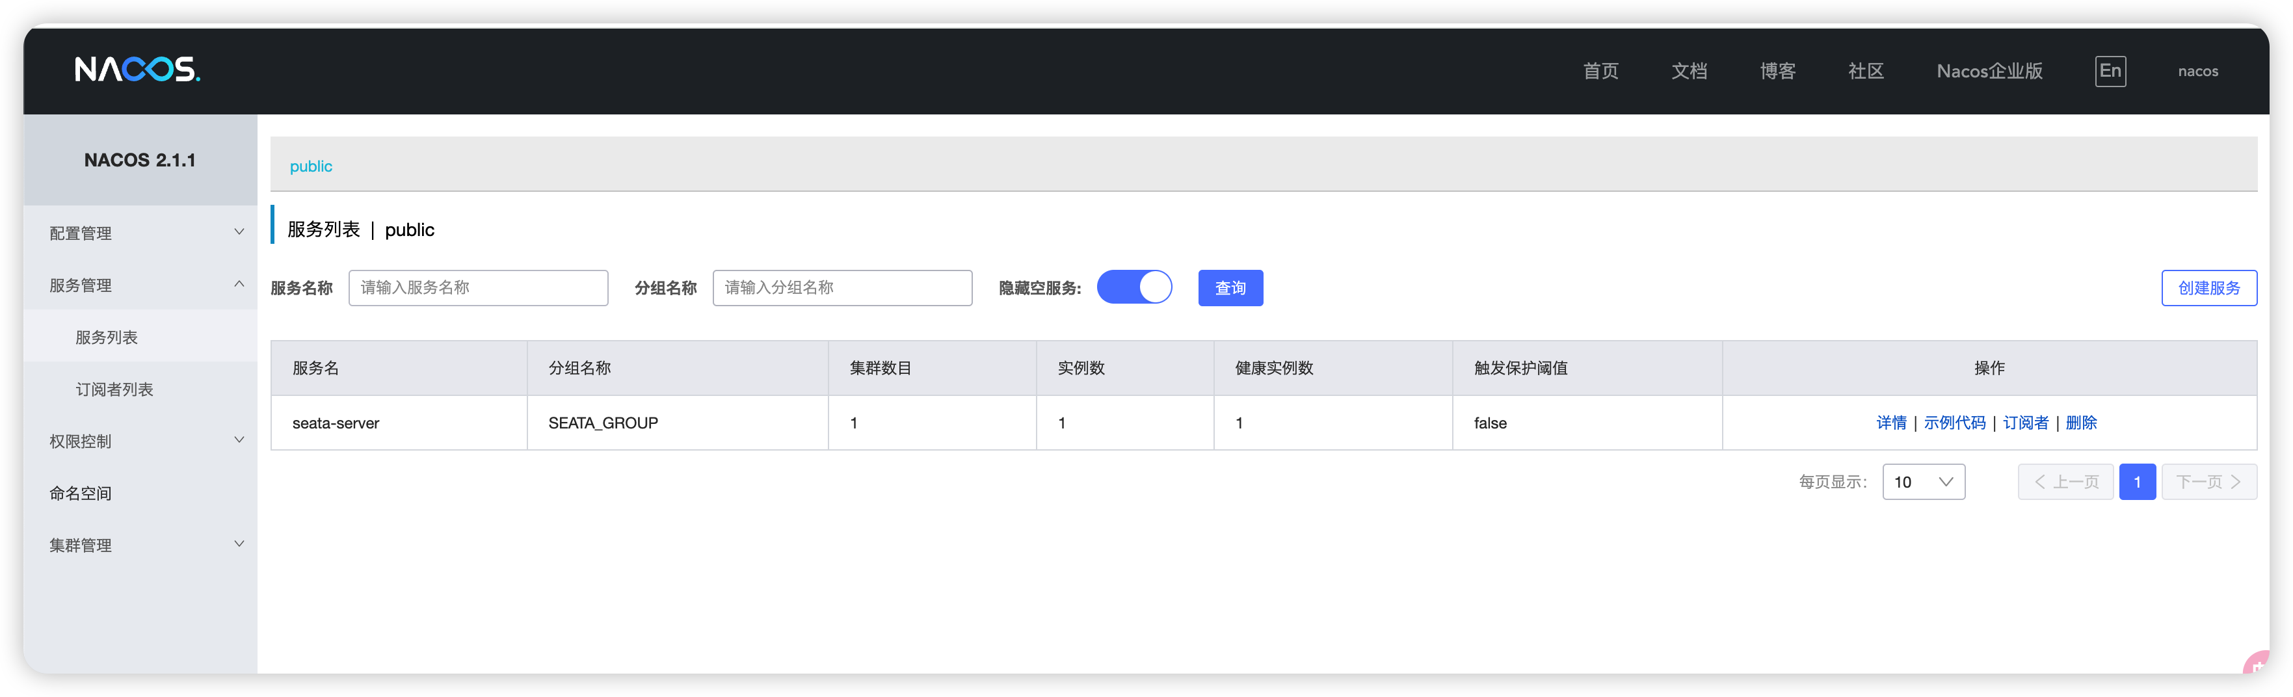The image size is (2293, 697).
Task: Select the public namespace tab
Action: pyautogui.click(x=311, y=166)
